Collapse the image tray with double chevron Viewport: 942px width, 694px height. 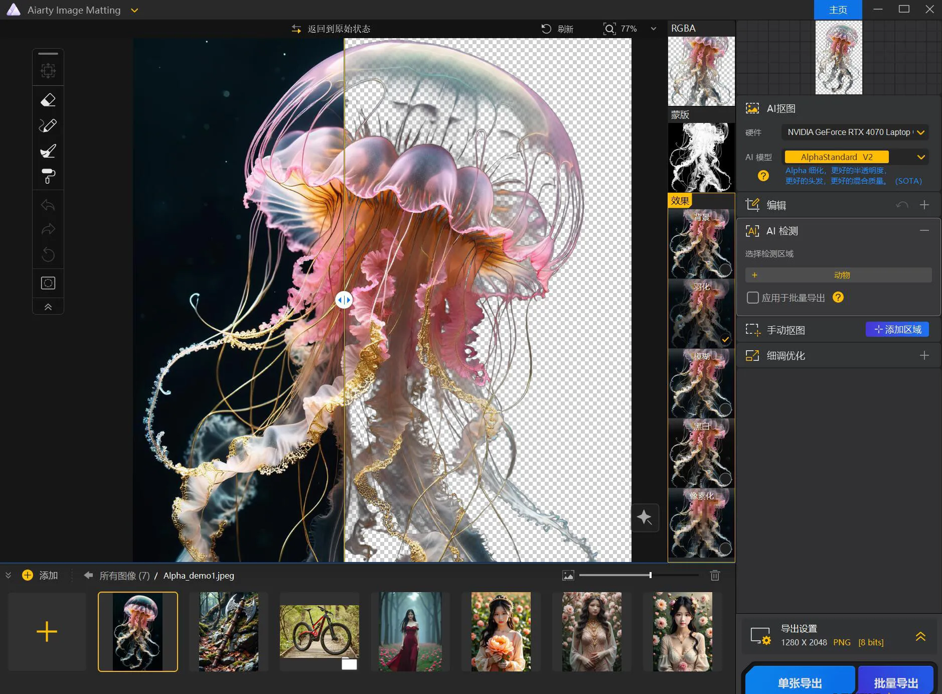pos(8,575)
